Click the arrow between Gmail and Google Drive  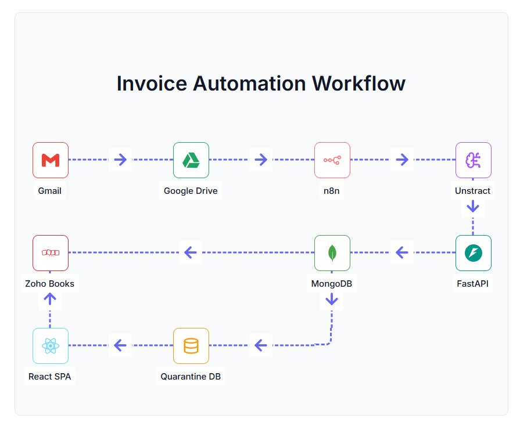click(120, 160)
